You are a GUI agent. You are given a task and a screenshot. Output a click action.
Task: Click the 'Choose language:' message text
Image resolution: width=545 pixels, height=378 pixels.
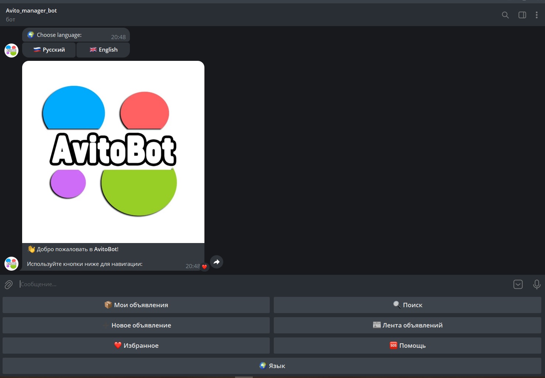coord(59,35)
